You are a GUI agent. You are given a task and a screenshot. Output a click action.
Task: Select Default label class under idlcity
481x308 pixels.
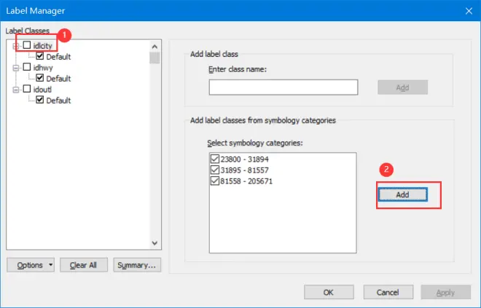click(x=58, y=57)
